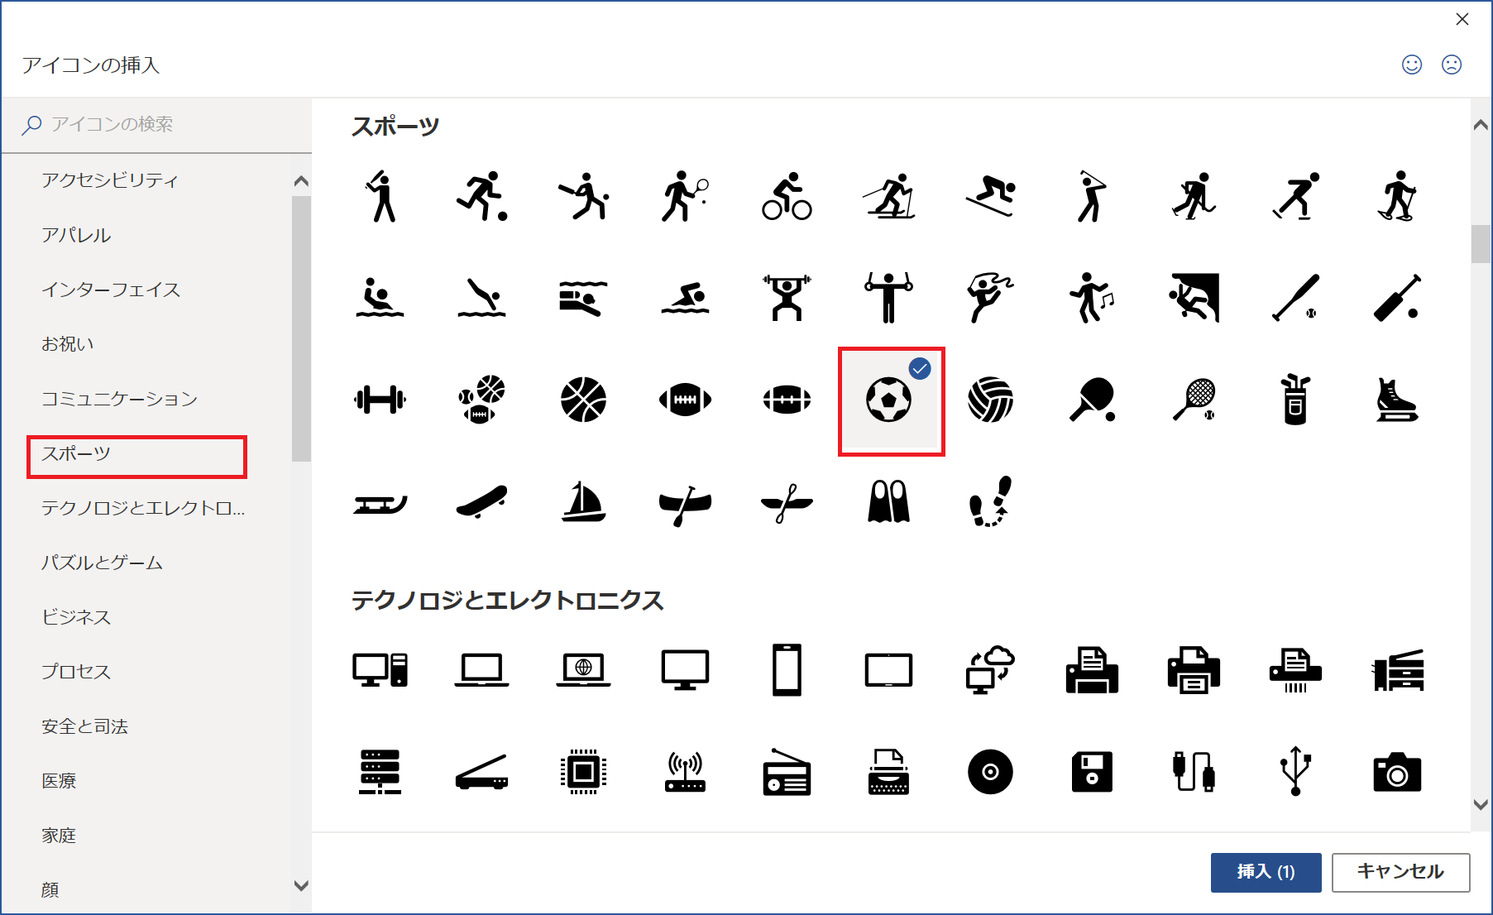Select the skateboard icon
1493x915 pixels.
pyautogui.click(x=481, y=502)
